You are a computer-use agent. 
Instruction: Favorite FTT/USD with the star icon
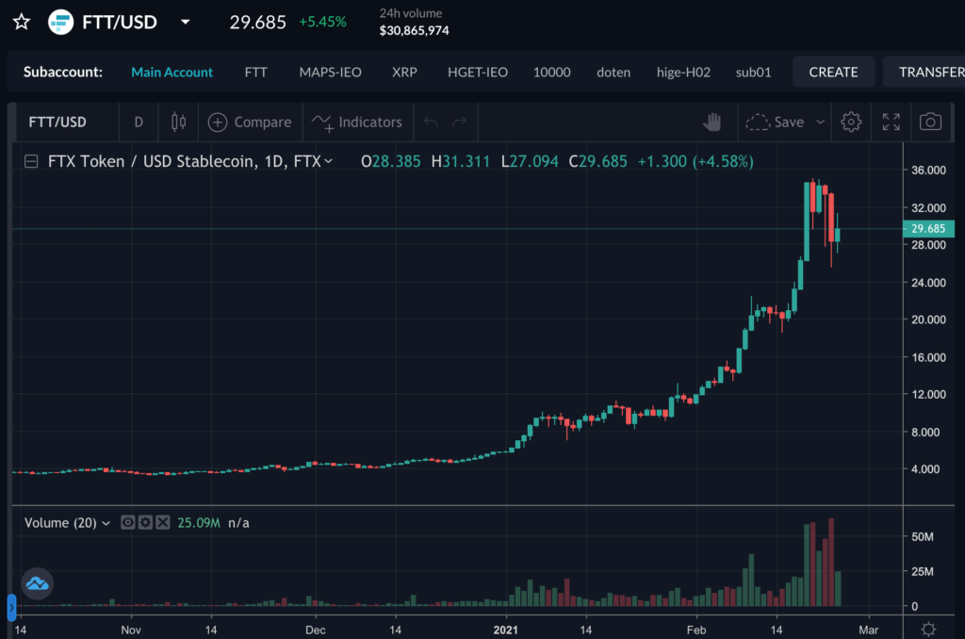click(22, 23)
